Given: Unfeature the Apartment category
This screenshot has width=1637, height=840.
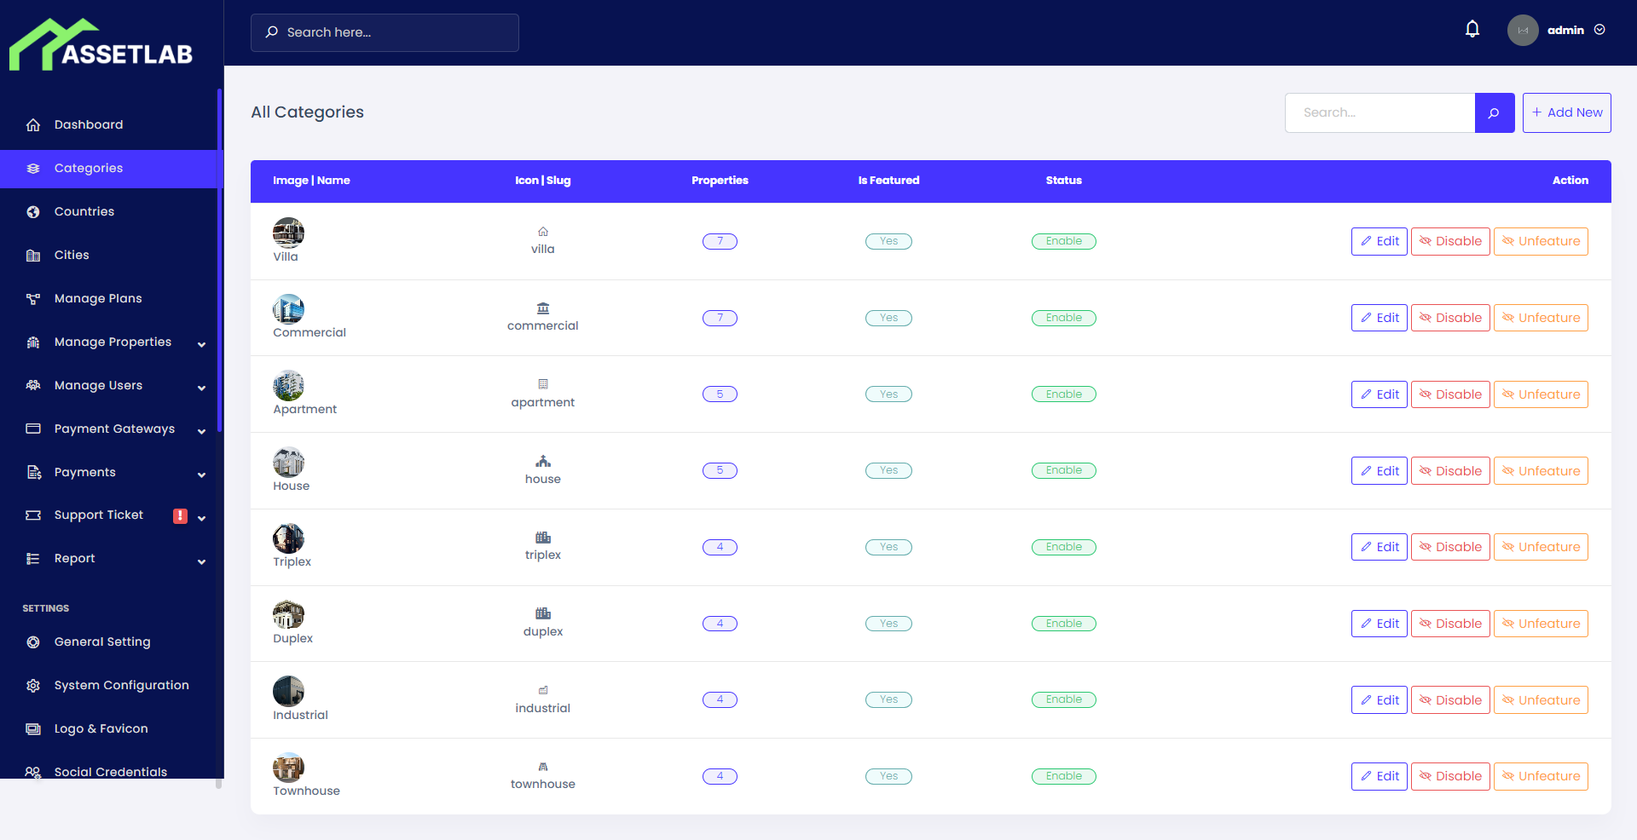Looking at the screenshot, I should [1540, 394].
